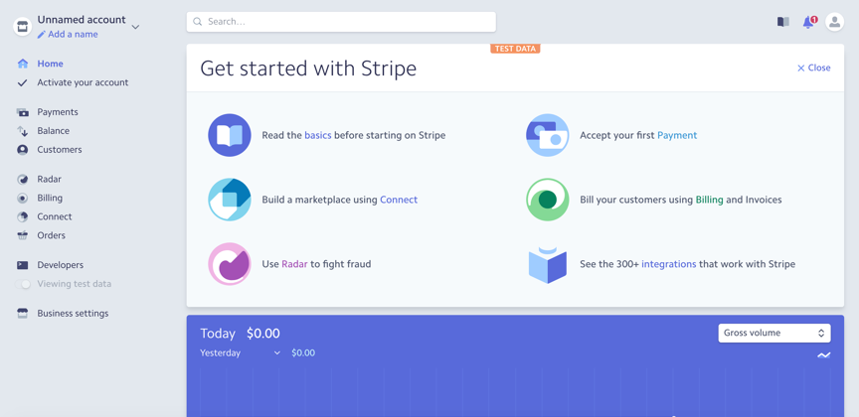The height and width of the screenshot is (417, 859).
Task: Go to Home in sidebar
Action: (50, 64)
